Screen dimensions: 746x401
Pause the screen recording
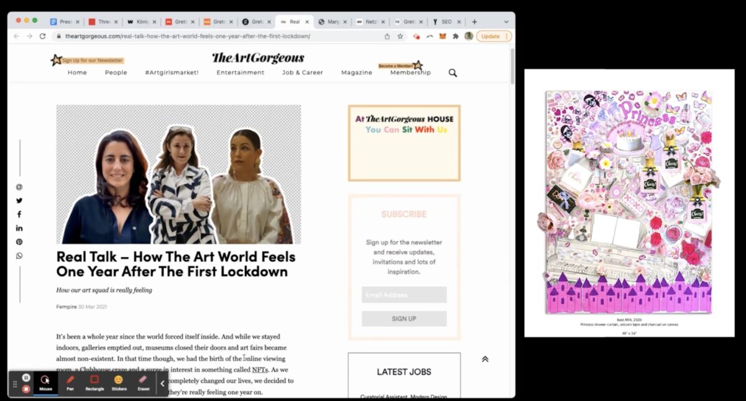click(x=26, y=377)
